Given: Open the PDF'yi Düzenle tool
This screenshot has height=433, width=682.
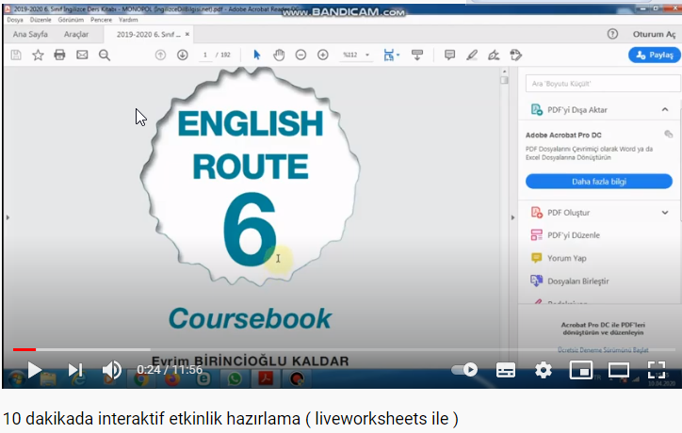Looking at the screenshot, I should (574, 235).
